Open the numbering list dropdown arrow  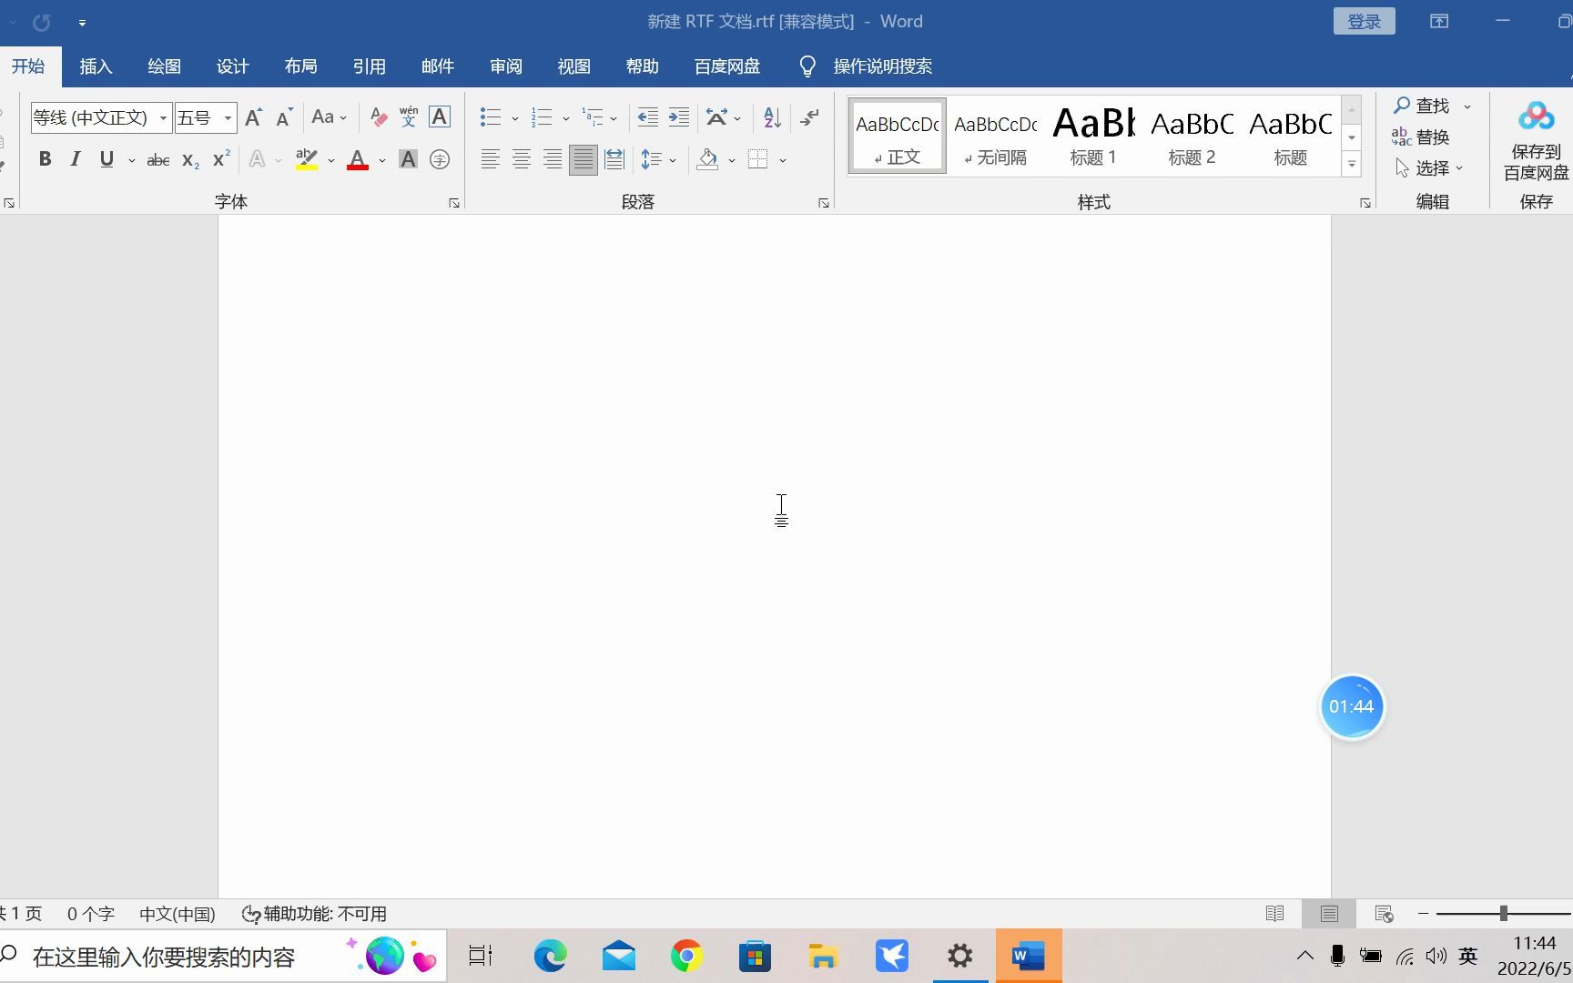[565, 118]
